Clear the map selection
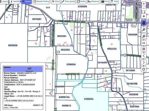 56,2
